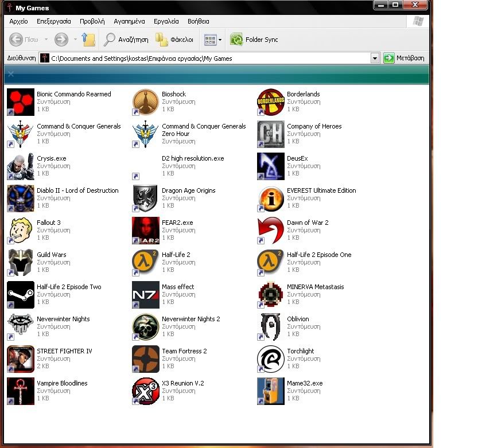Click the Μετάβαση go button

tap(404, 58)
